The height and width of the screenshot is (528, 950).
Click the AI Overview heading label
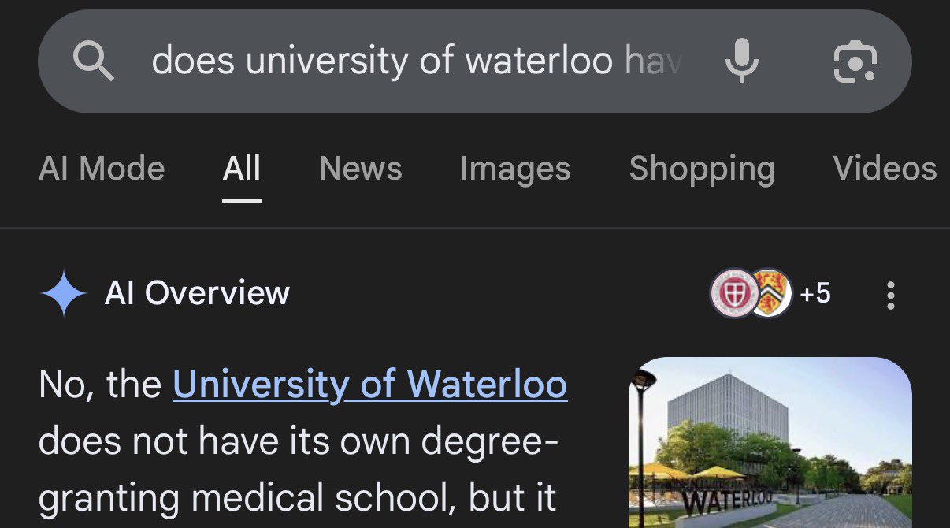(197, 293)
